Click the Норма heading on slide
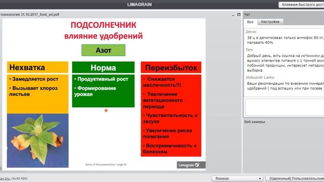 pyautogui.click(x=103, y=67)
